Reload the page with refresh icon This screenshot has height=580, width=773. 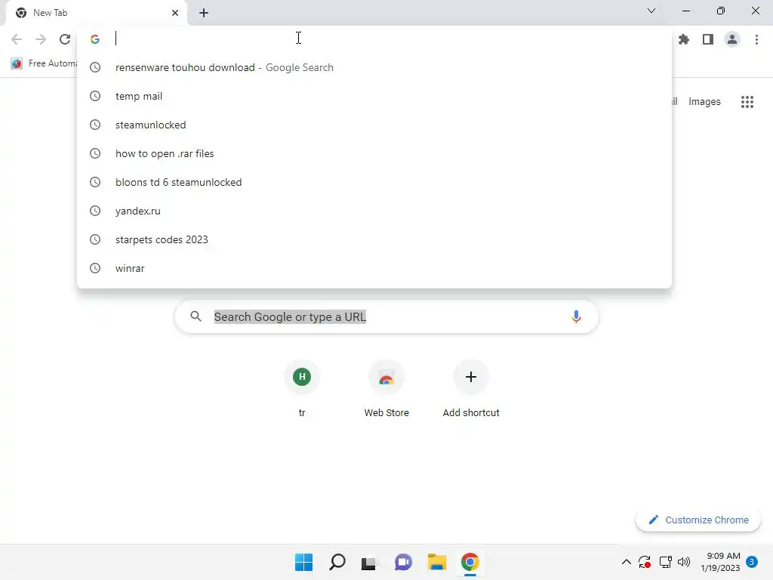coord(65,39)
